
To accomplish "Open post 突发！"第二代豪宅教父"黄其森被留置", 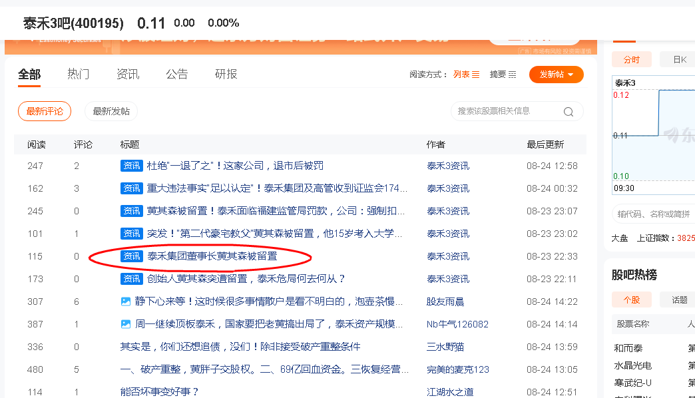I will (x=275, y=234).
